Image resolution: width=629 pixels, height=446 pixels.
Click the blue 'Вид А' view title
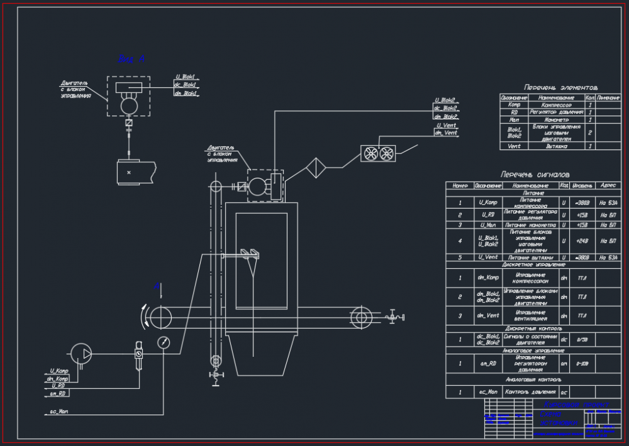point(131,59)
